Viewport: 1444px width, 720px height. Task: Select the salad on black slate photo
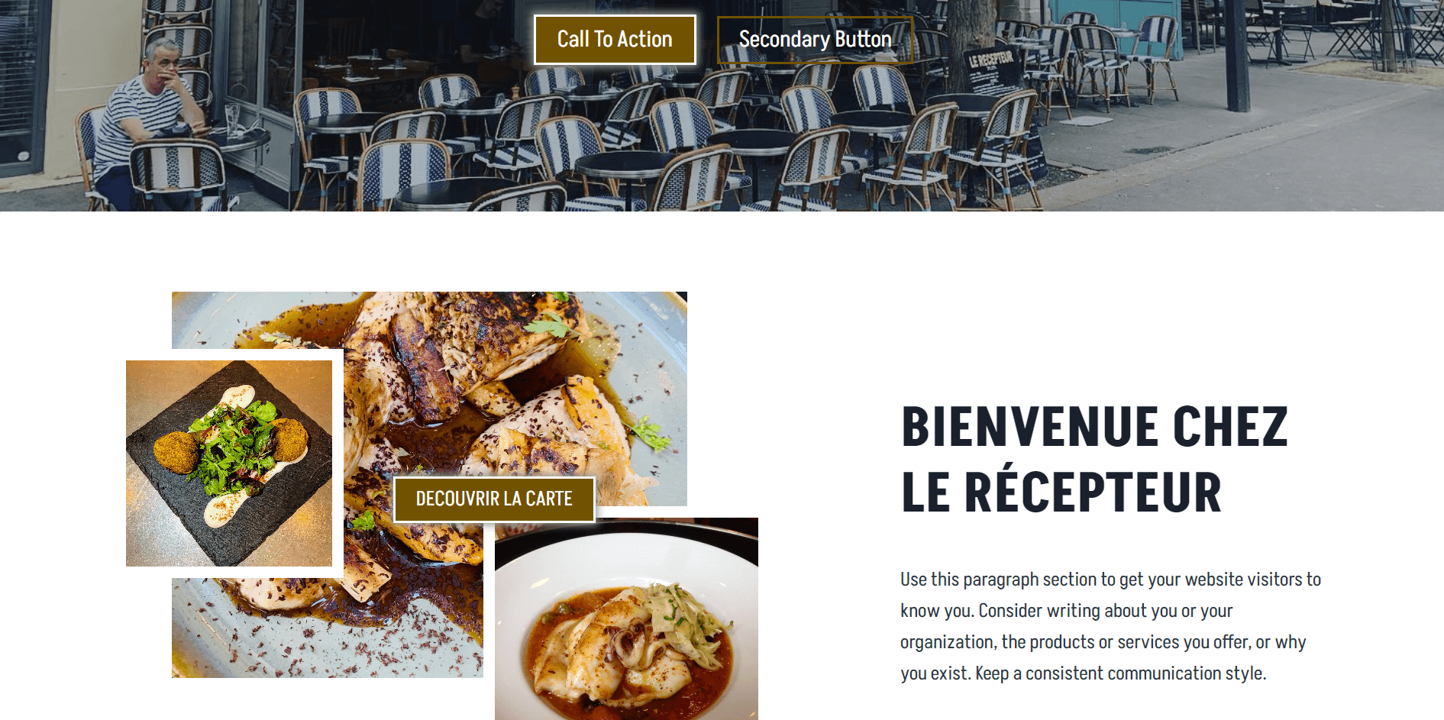[229, 463]
